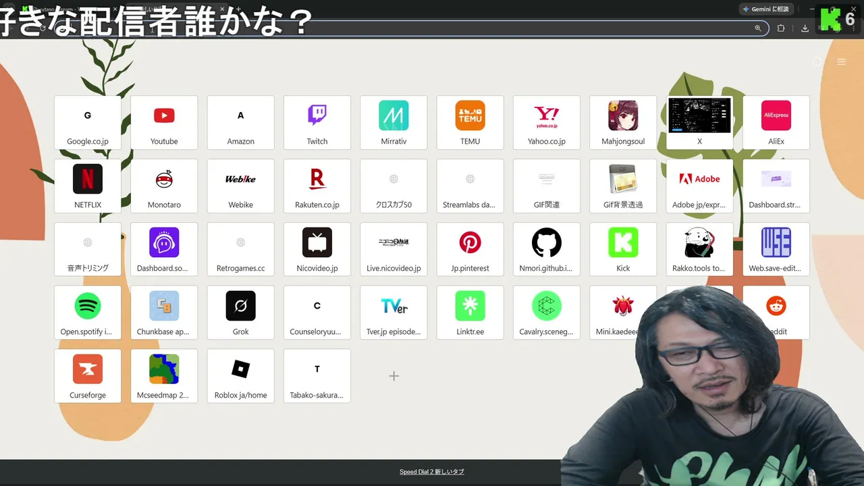Open the Live.nicovideo.jp tile
This screenshot has height=486, width=864.
pos(394,250)
